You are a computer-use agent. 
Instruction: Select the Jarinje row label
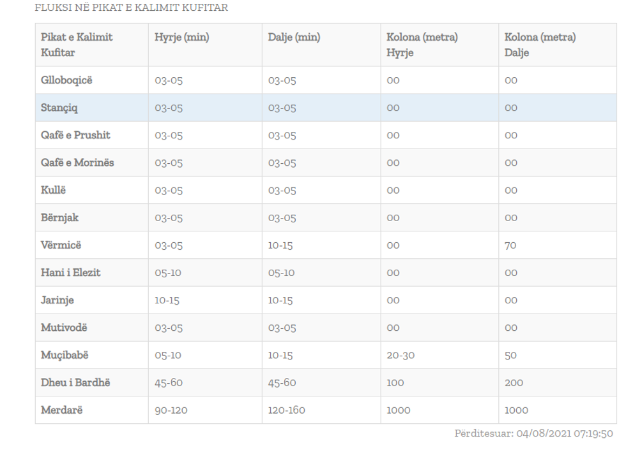57,300
